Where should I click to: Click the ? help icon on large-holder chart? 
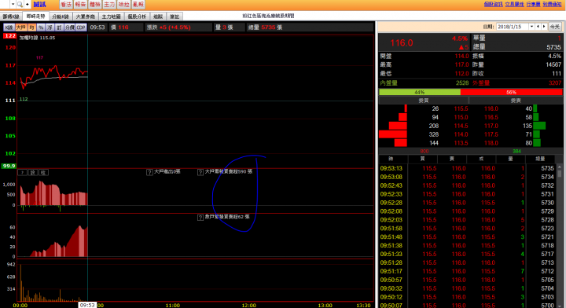click(x=22, y=172)
